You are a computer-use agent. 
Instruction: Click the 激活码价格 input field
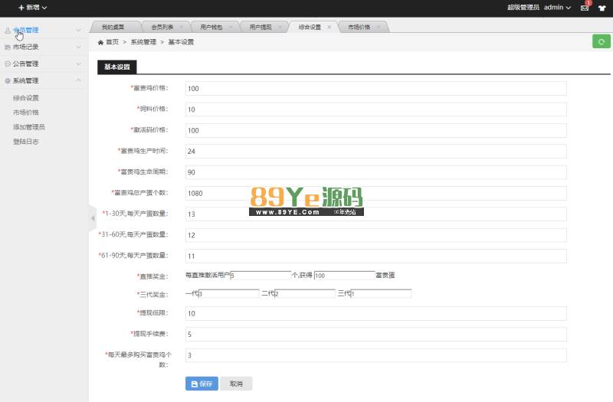[375, 130]
